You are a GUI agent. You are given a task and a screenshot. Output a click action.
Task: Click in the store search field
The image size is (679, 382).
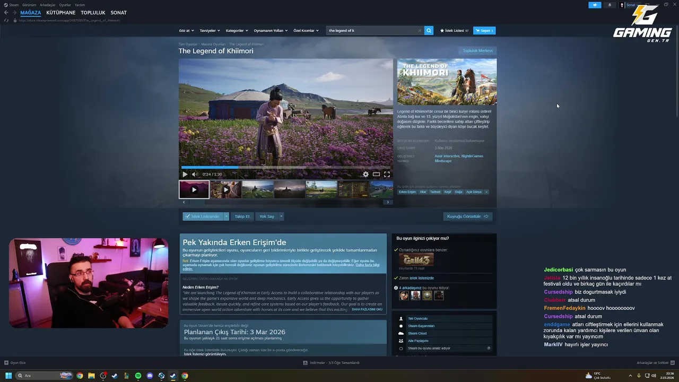[x=372, y=30]
